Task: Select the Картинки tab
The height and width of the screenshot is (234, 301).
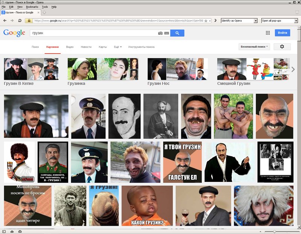Action: tap(52, 47)
